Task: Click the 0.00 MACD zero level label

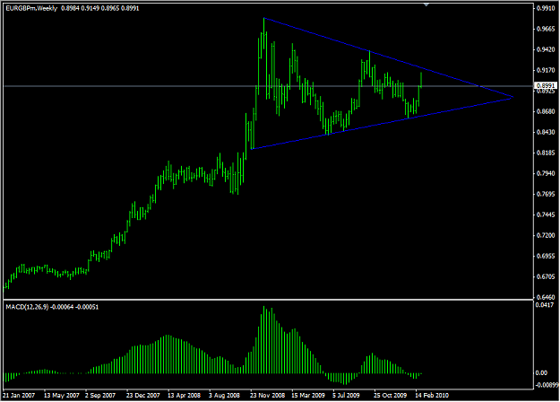Action: (541, 372)
